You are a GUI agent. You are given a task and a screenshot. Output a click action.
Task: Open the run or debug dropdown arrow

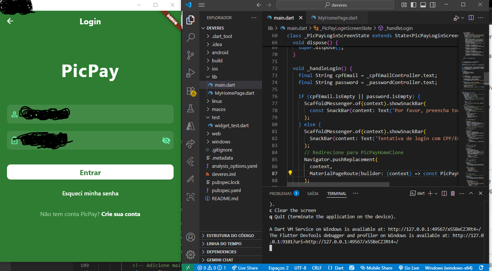pos(463,18)
